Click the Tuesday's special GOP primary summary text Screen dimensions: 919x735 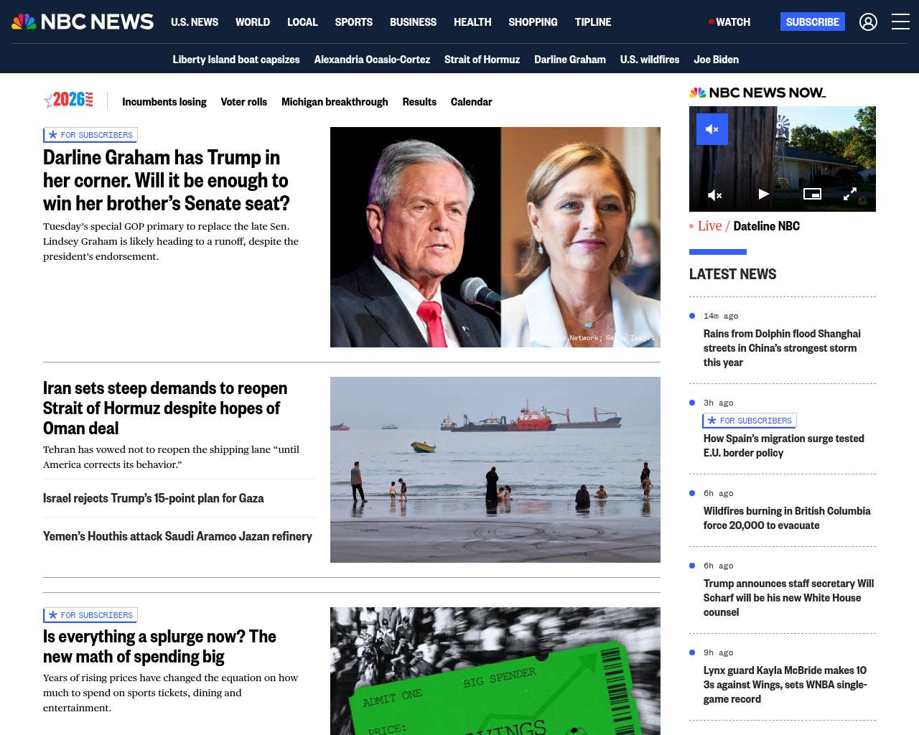tap(171, 241)
